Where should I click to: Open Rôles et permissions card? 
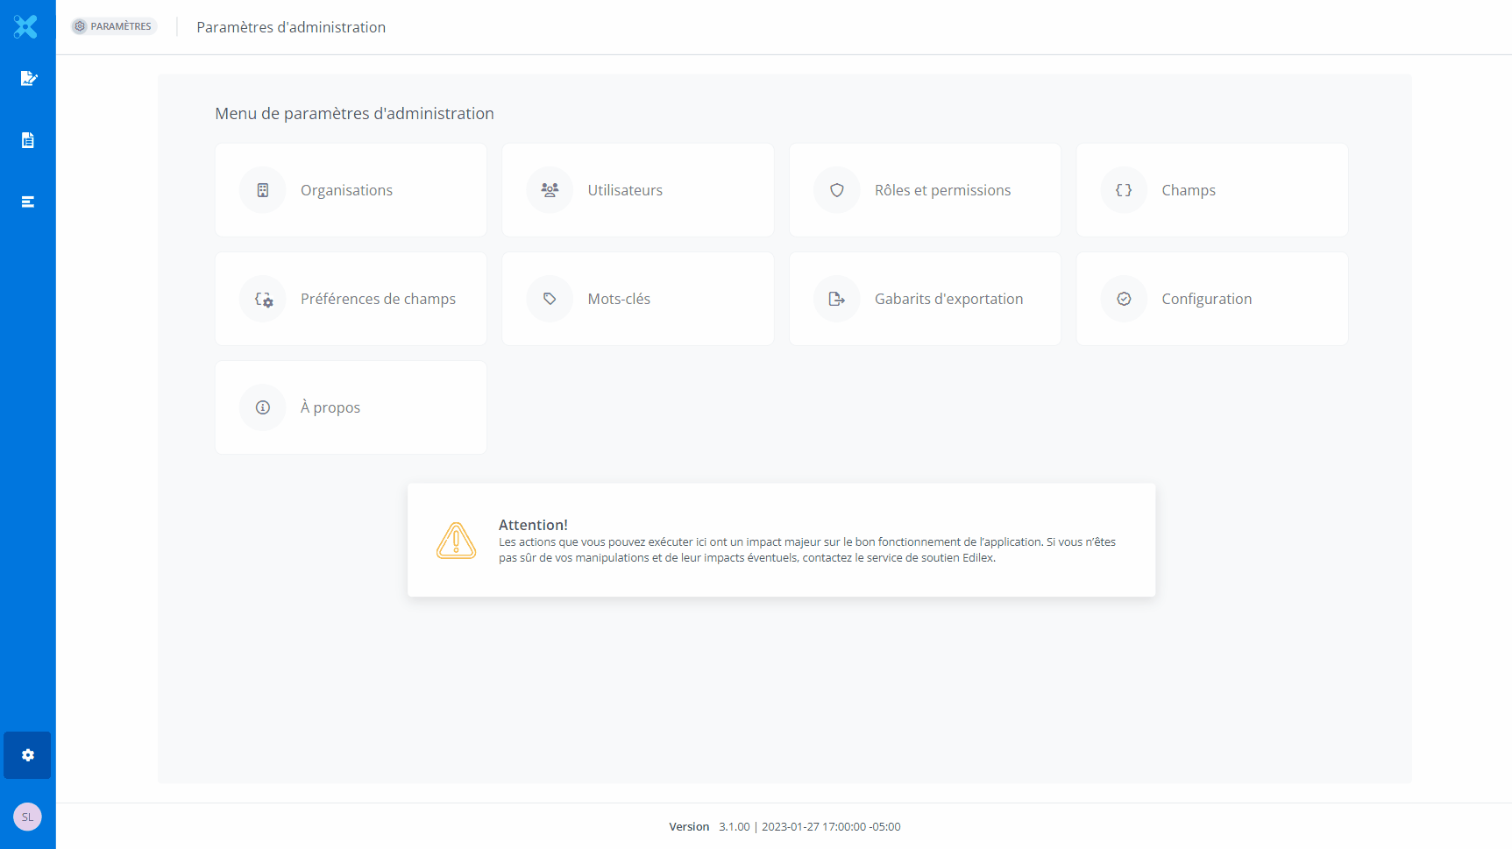(x=925, y=190)
